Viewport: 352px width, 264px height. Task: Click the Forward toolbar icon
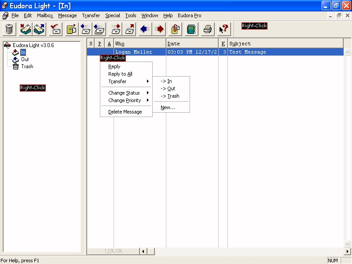116,29
